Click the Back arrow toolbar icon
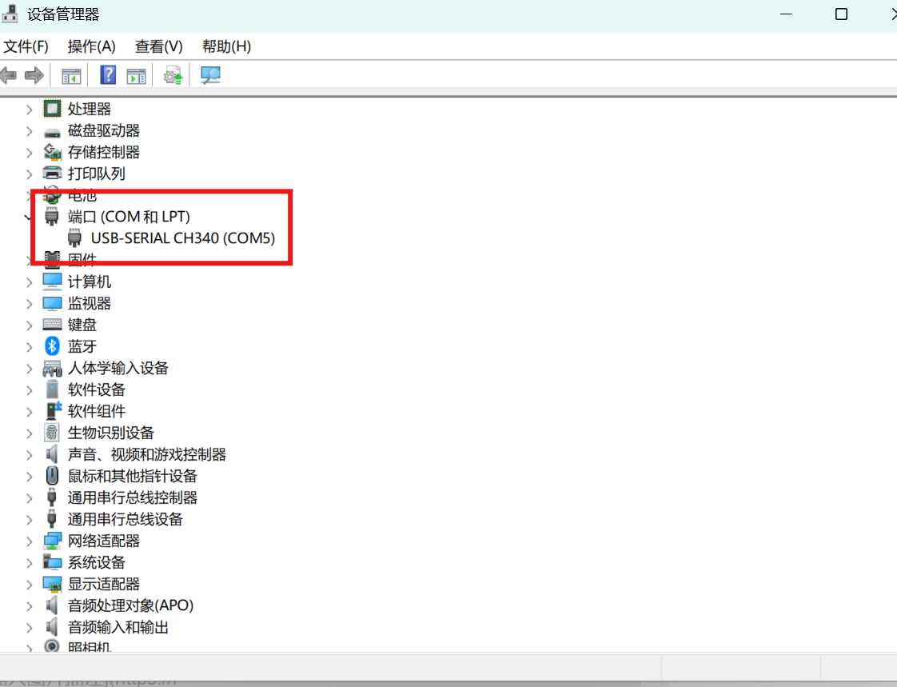Viewport: 897px width, 687px height. click(8, 75)
